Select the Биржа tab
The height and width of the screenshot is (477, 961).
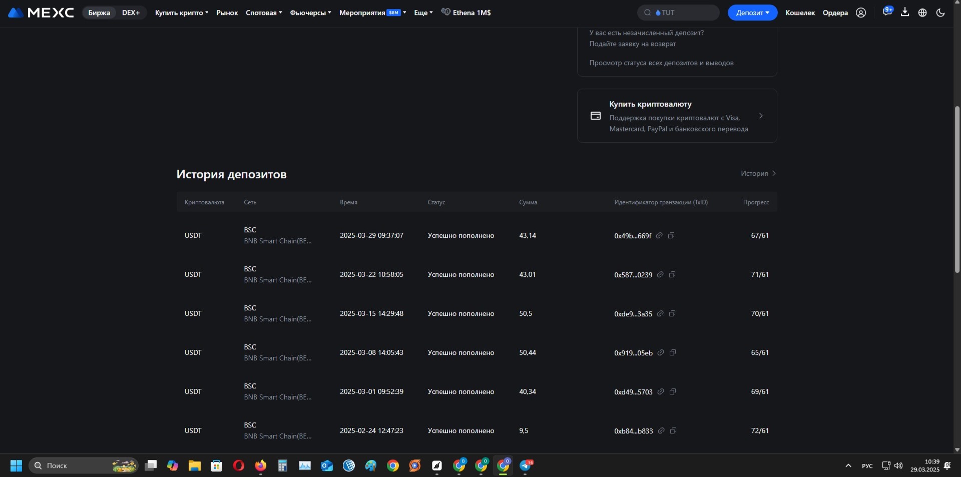tap(99, 13)
